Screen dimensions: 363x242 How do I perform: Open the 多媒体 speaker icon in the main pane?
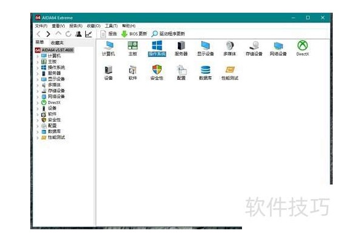pos(230,48)
